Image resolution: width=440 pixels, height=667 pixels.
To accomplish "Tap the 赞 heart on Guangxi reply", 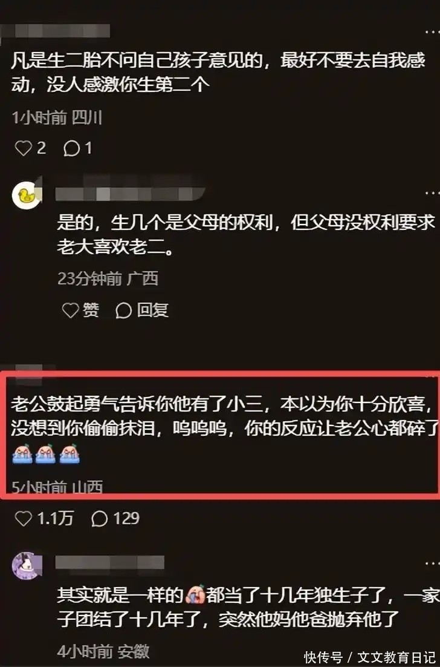I will (81, 310).
